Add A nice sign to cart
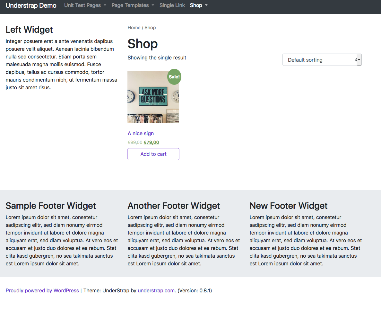This screenshot has width=381, height=311. [x=153, y=154]
